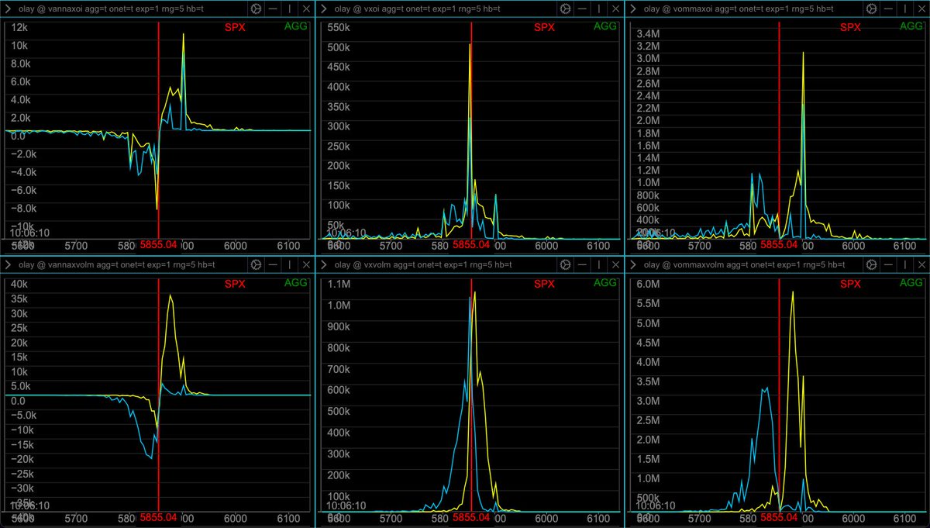
Task: Open settings gear of the vannaxvolm panel
Action: pyautogui.click(x=257, y=264)
